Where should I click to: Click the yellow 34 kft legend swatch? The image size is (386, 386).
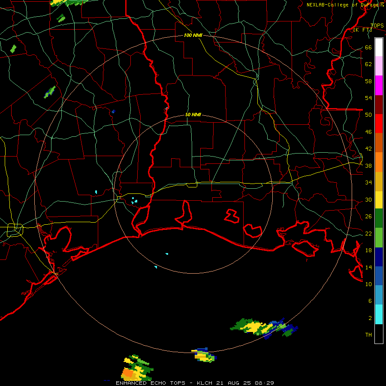(379, 200)
